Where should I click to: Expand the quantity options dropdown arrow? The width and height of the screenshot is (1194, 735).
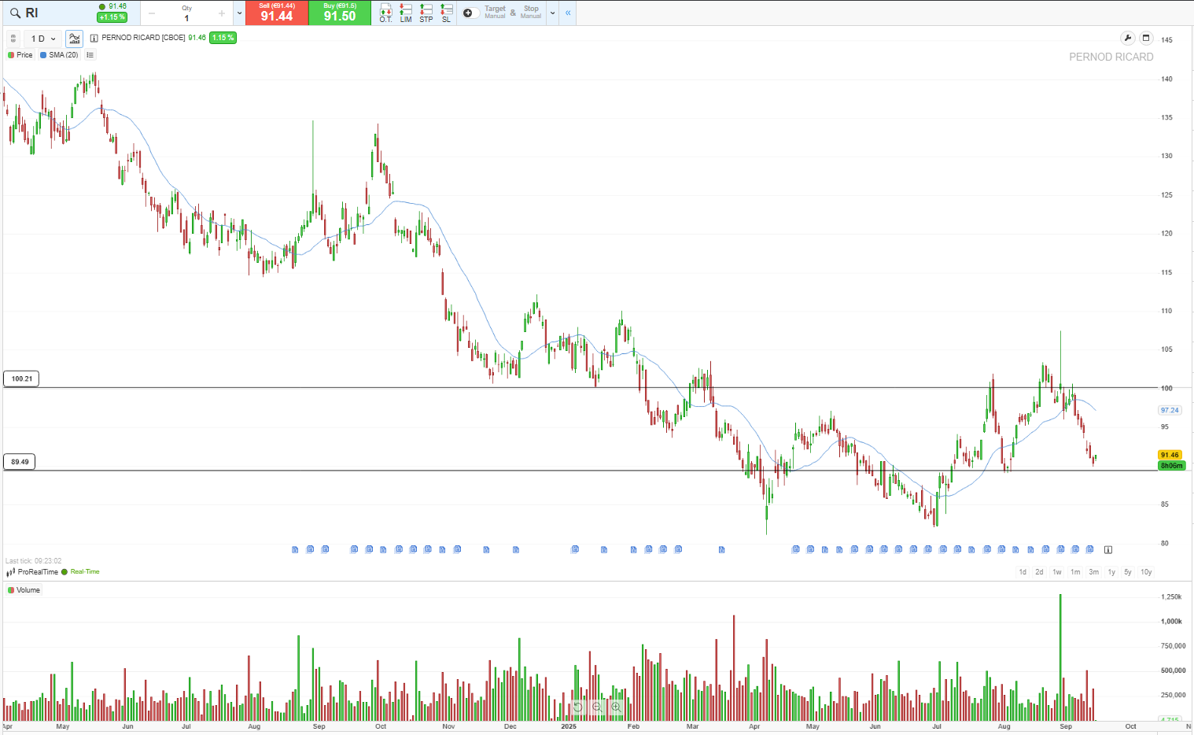click(238, 13)
